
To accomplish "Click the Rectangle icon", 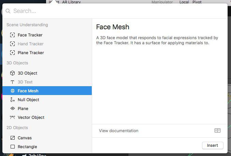I will [13, 146].
